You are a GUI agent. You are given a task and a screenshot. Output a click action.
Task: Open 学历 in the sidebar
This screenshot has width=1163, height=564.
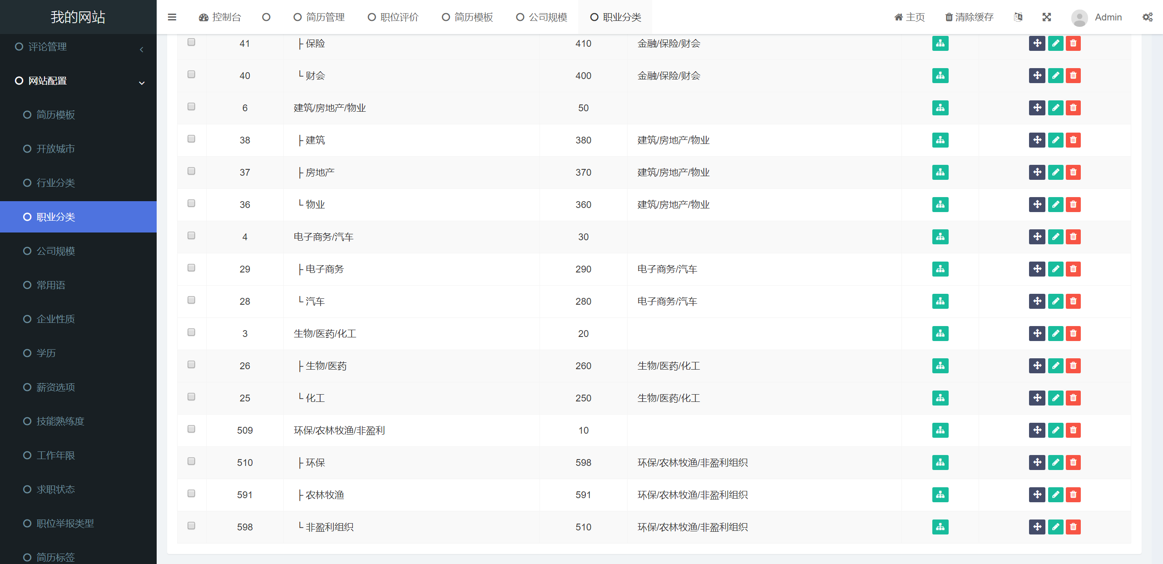78,353
